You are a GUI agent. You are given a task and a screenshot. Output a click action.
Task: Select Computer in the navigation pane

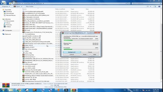pyautogui.click(x=8, y=30)
